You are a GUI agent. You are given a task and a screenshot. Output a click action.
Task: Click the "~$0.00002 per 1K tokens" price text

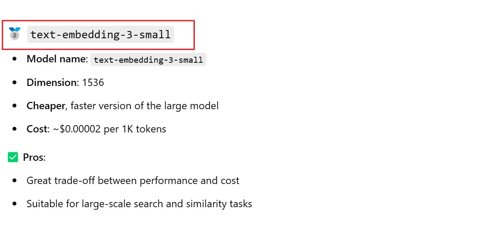(109, 129)
